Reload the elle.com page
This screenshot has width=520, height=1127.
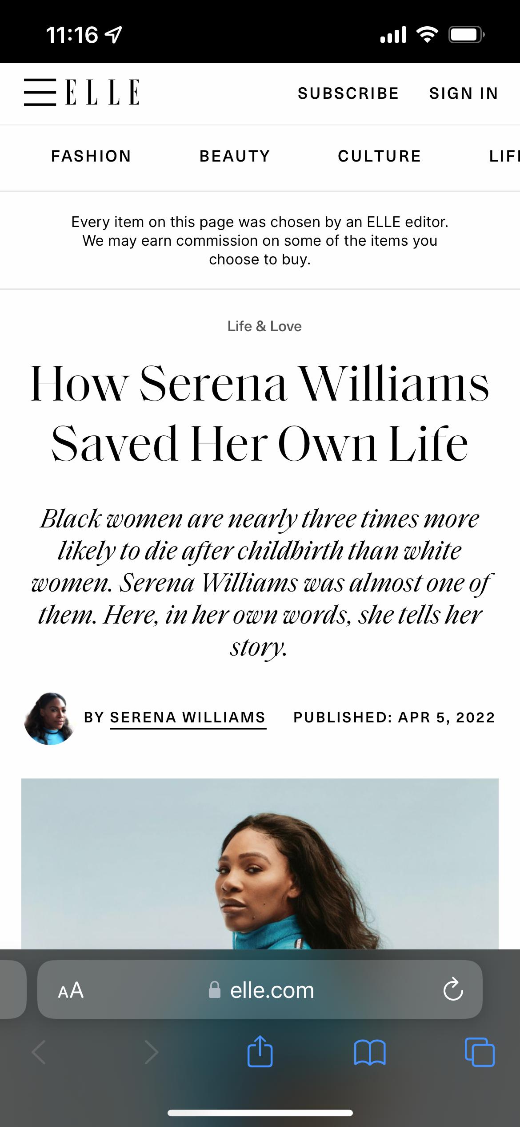tap(453, 990)
